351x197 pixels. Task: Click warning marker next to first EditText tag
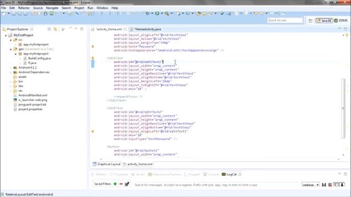(x=93, y=58)
